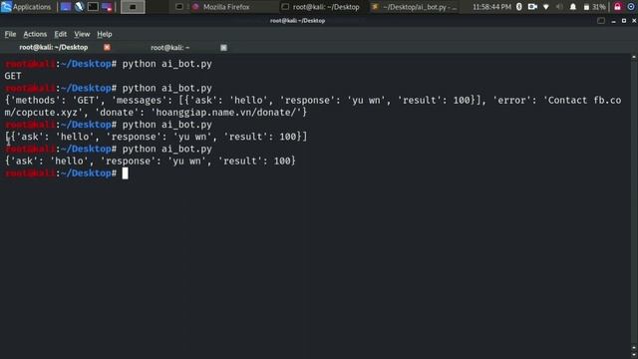Click the battery indicator showing 31%

tap(594, 7)
